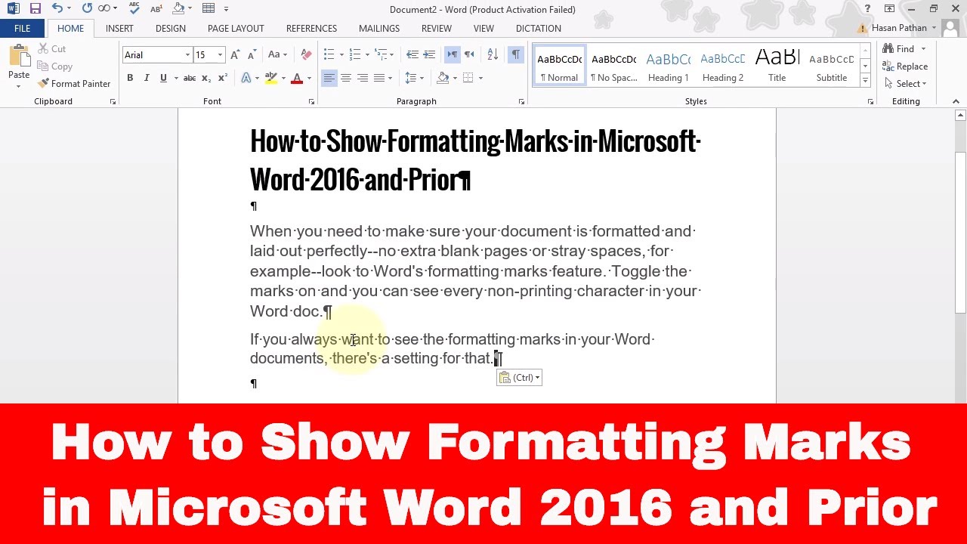Open the Select dropdown in Editing
This screenshot has width=967, height=544.
tap(905, 84)
